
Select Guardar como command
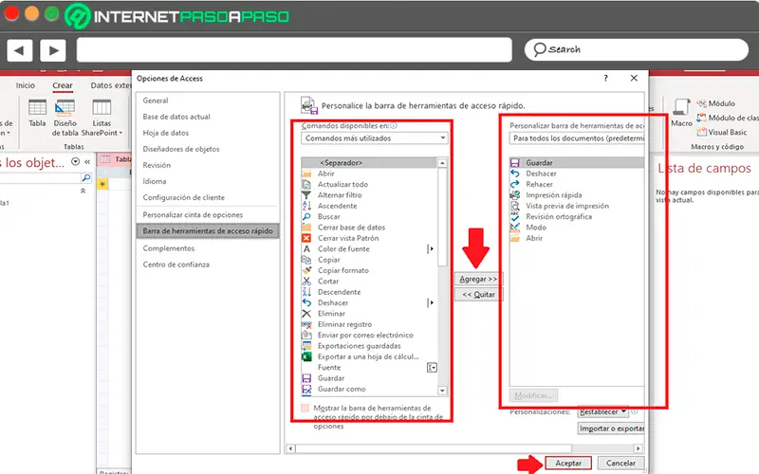click(369, 389)
